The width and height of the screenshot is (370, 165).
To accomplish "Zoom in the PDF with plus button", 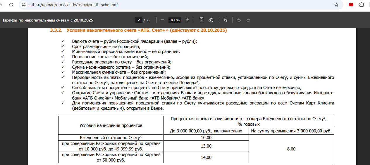I will (187, 20).
